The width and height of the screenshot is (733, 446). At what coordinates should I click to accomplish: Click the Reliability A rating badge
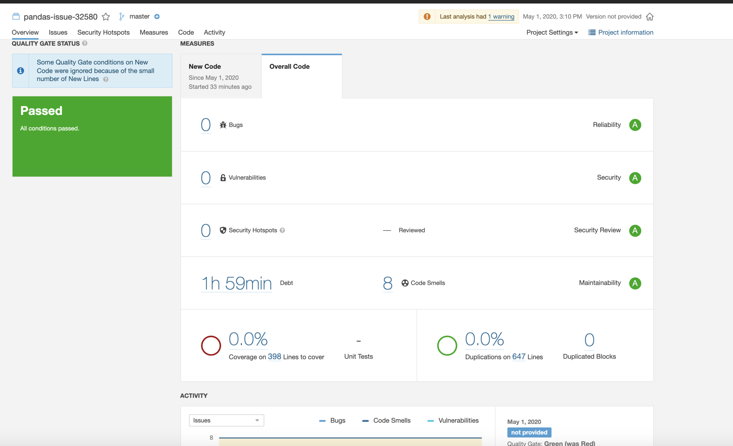tap(635, 125)
